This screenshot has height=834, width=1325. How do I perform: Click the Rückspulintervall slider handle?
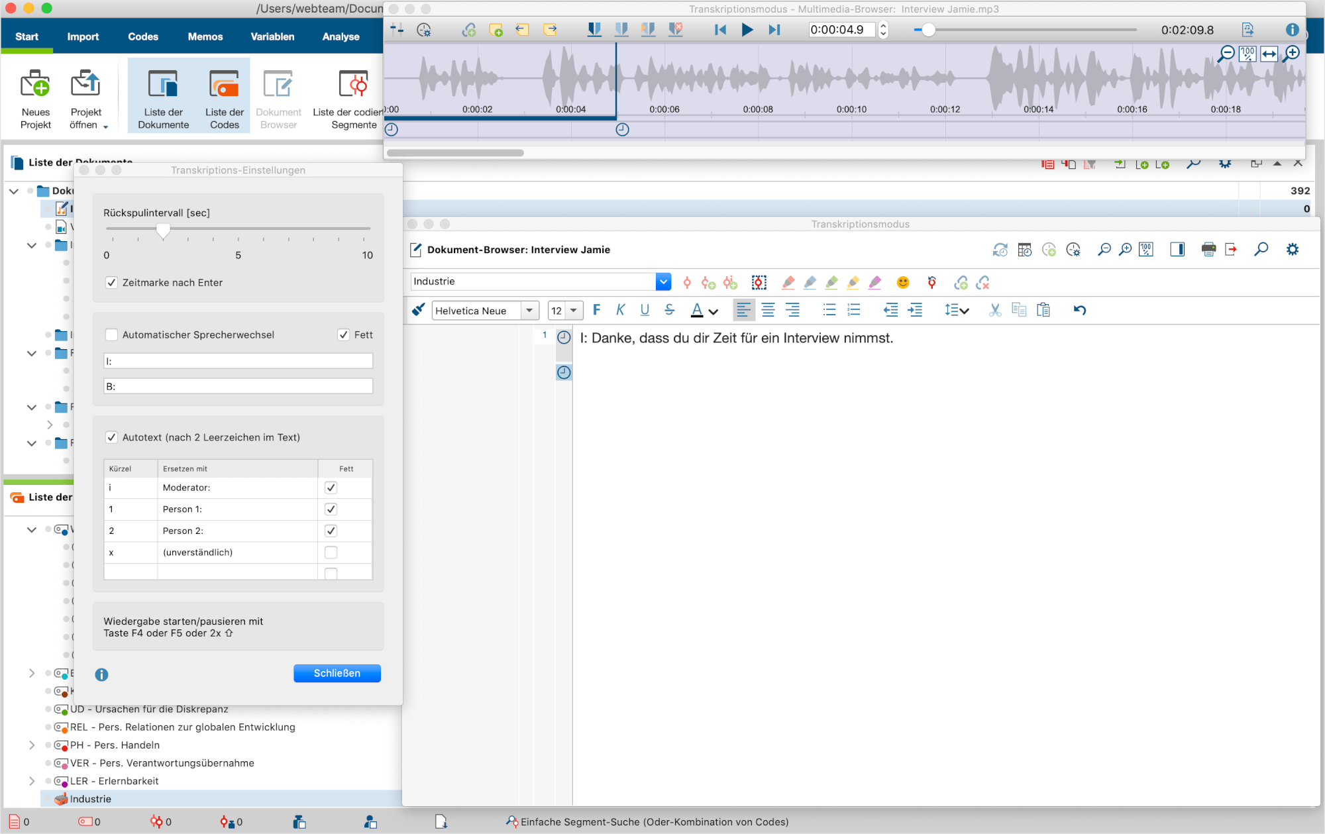[x=163, y=231]
